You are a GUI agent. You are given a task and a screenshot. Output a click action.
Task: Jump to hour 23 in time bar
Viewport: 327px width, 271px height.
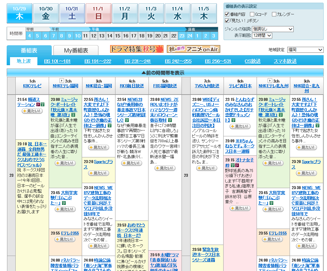[x=182, y=36]
